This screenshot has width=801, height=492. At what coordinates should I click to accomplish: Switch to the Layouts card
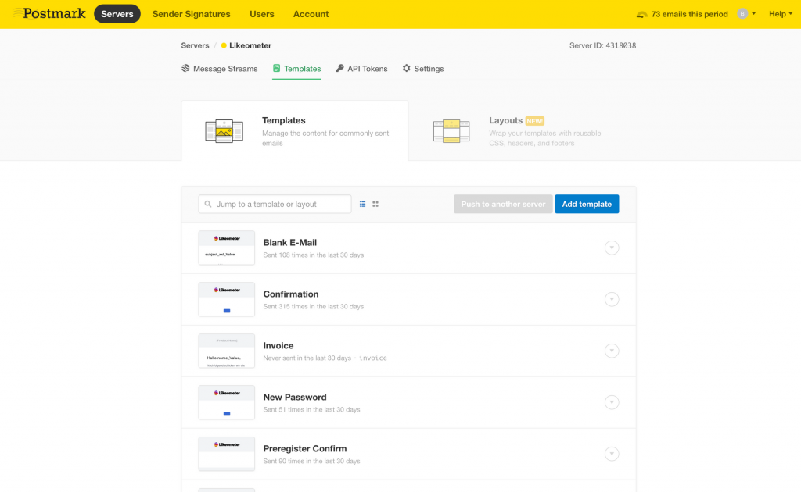click(x=521, y=130)
